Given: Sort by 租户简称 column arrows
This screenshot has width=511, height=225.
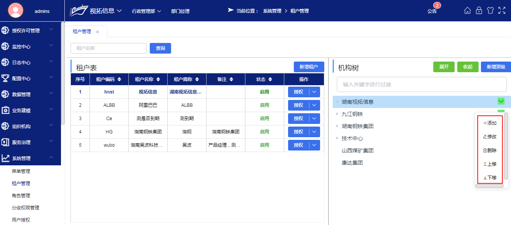Looking at the screenshot, I should [x=197, y=79].
